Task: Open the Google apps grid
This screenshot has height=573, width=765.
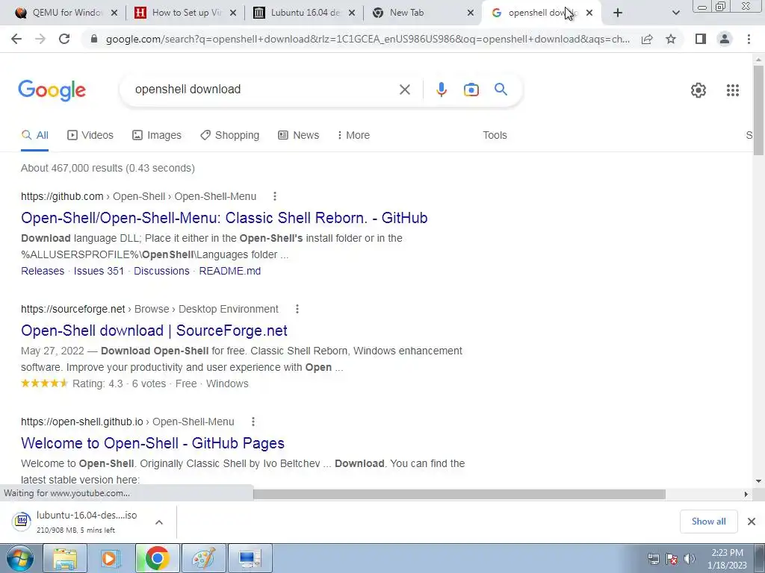Action: [732, 90]
